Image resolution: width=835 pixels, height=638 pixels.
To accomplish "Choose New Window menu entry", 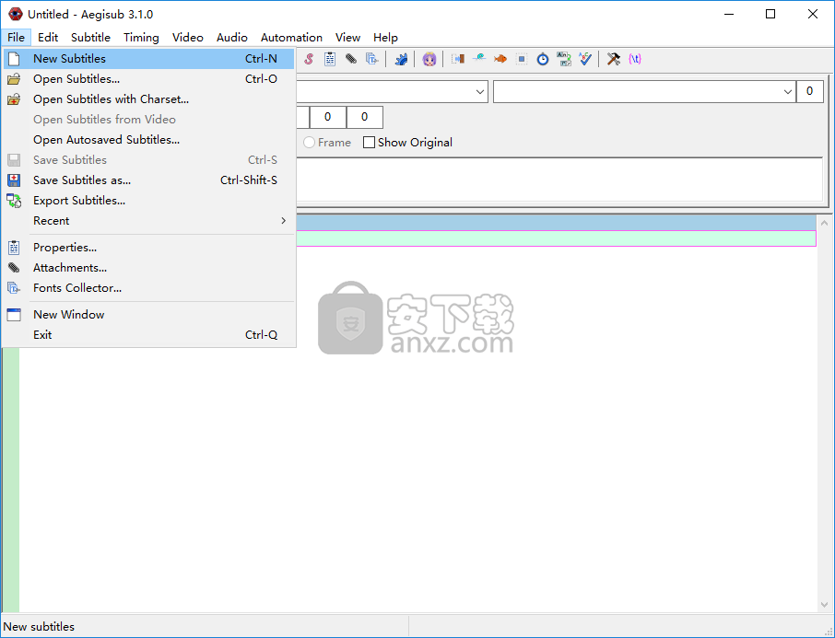I will tap(148, 315).
